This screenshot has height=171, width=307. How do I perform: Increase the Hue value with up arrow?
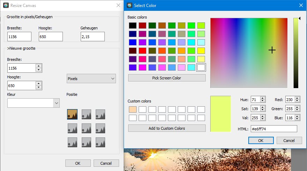[263, 98]
